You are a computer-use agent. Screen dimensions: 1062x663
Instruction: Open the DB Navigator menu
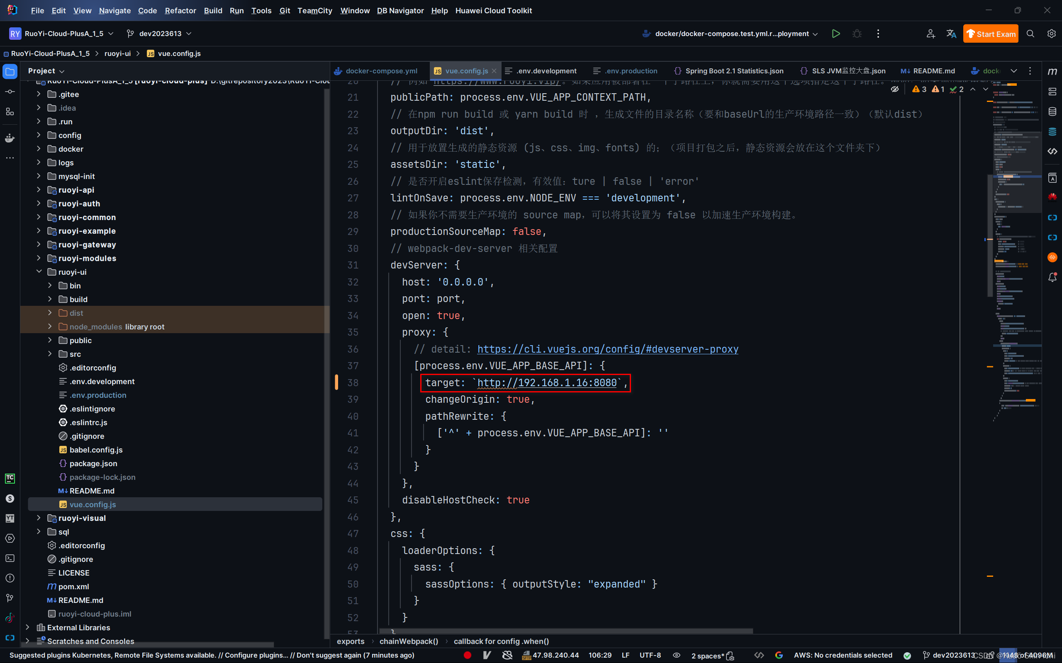[x=400, y=10]
